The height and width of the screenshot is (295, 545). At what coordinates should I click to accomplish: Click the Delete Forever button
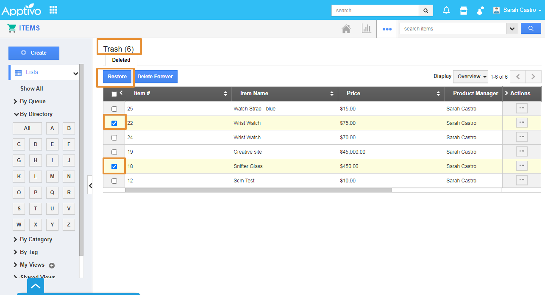155,77
